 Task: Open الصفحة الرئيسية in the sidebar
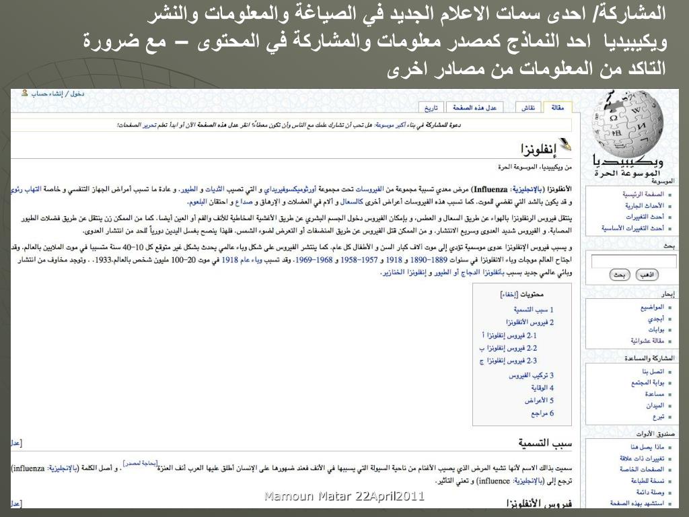point(643,194)
